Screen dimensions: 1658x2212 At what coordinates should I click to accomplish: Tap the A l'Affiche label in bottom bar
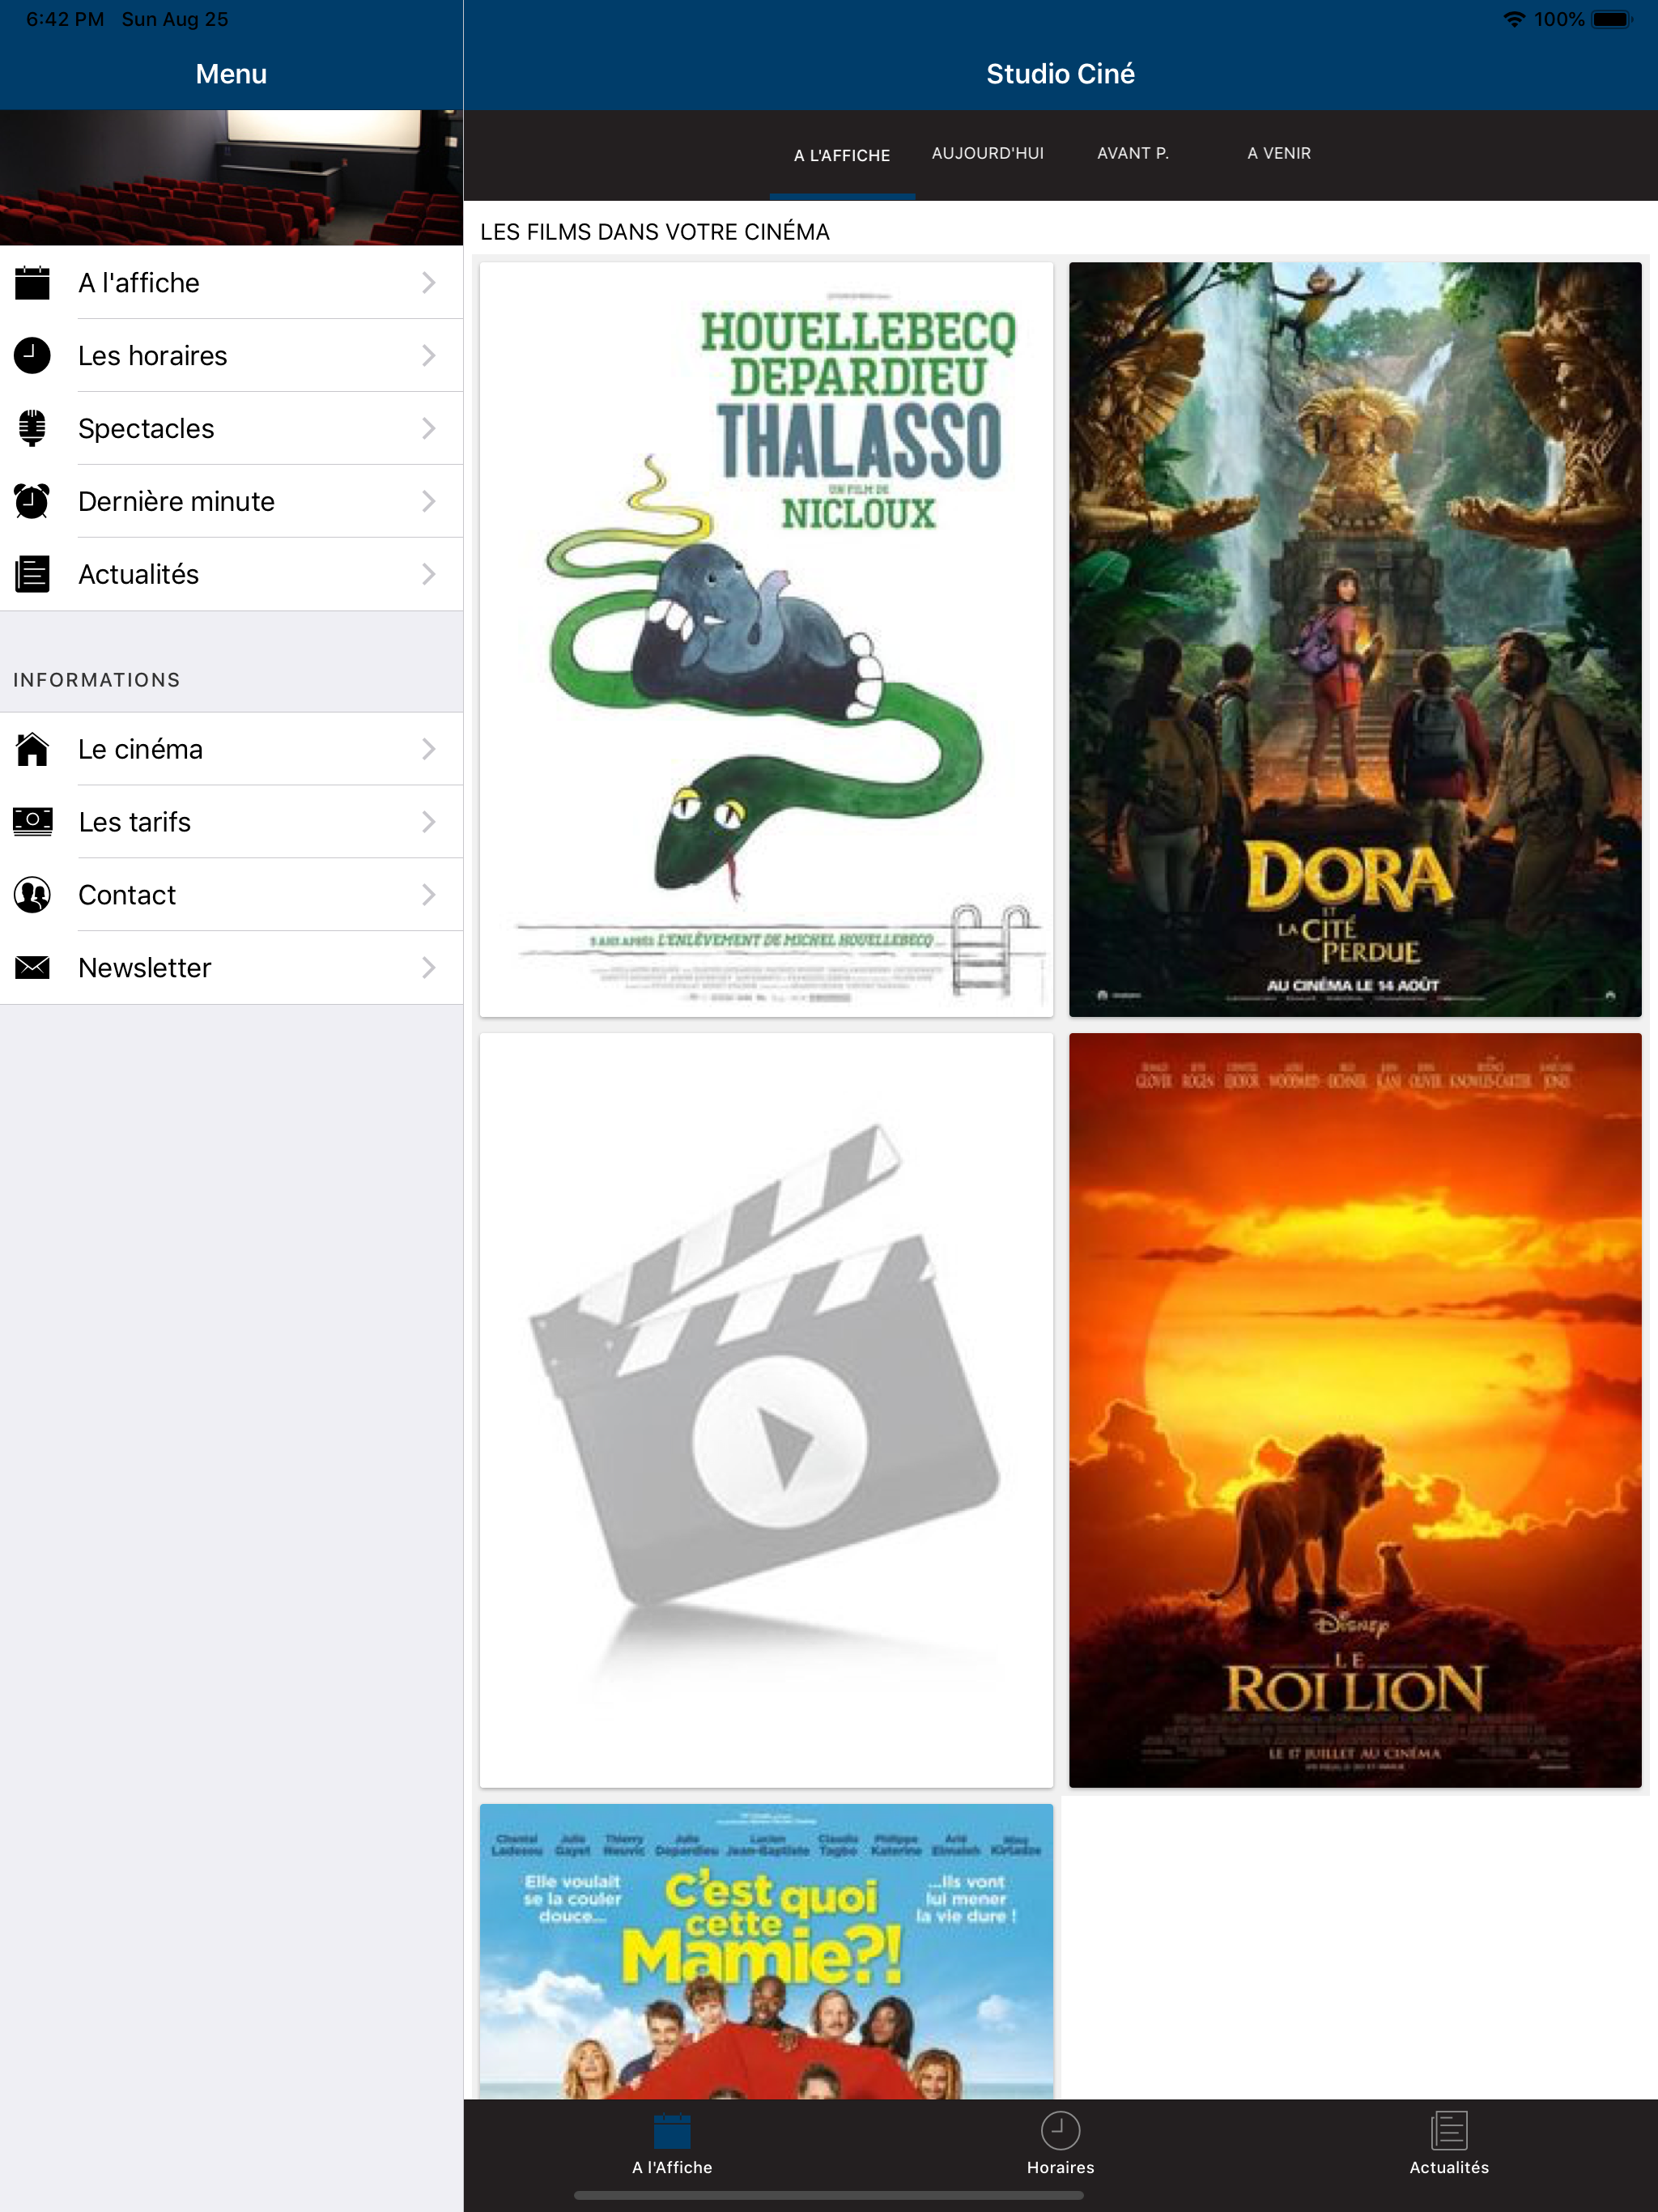(672, 2168)
